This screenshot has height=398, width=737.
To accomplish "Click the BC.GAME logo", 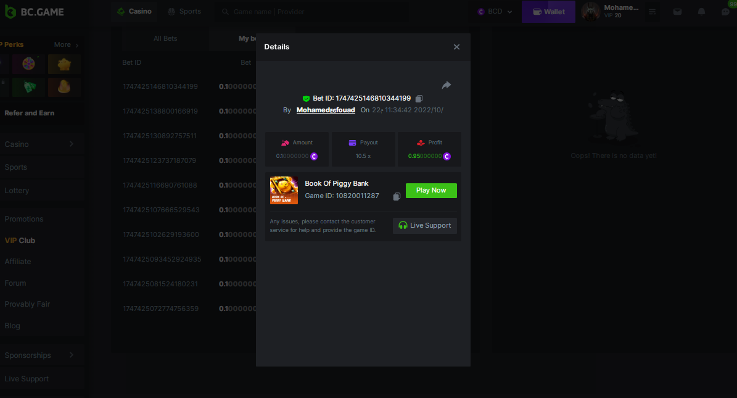I will coord(34,12).
